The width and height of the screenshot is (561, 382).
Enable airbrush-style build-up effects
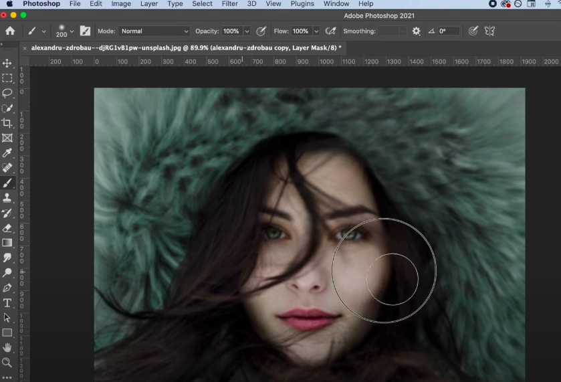330,31
